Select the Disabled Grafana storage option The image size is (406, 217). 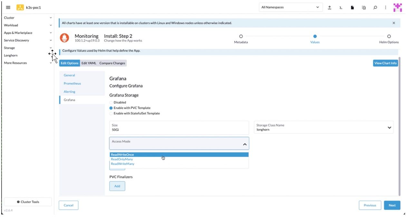point(111,103)
